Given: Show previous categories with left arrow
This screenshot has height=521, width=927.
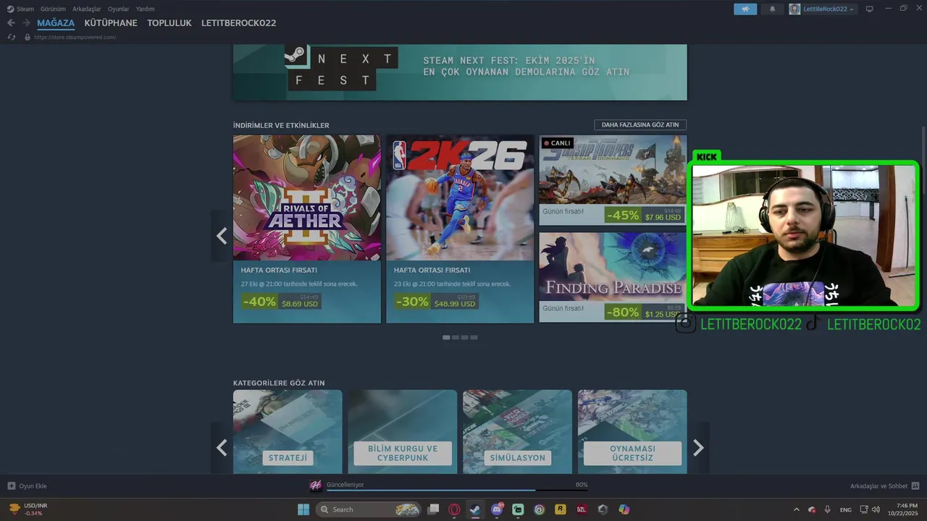Looking at the screenshot, I should click(x=222, y=448).
